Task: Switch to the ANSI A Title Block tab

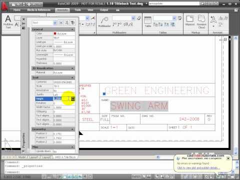Action: click(x=65, y=157)
